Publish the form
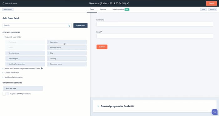Viewport: 219px width, 116px height. pyautogui.click(x=211, y=3)
